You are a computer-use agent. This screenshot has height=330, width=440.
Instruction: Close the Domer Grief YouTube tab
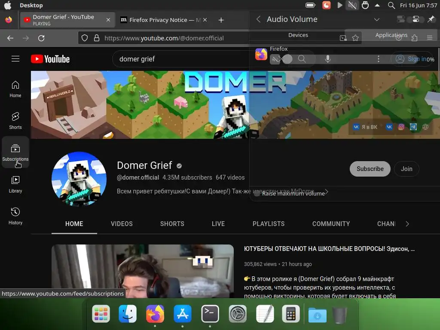point(108,20)
